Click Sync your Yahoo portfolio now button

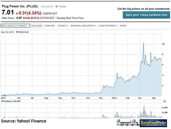[146, 15]
